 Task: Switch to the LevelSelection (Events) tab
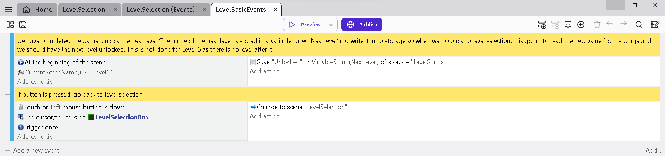(x=161, y=10)
